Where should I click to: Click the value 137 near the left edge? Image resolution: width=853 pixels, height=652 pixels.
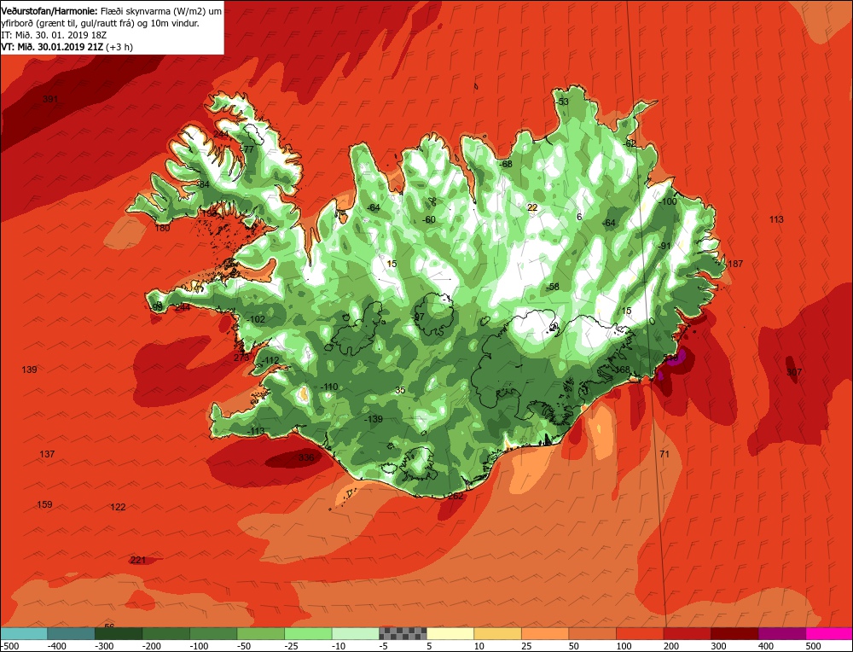point(47,454)
